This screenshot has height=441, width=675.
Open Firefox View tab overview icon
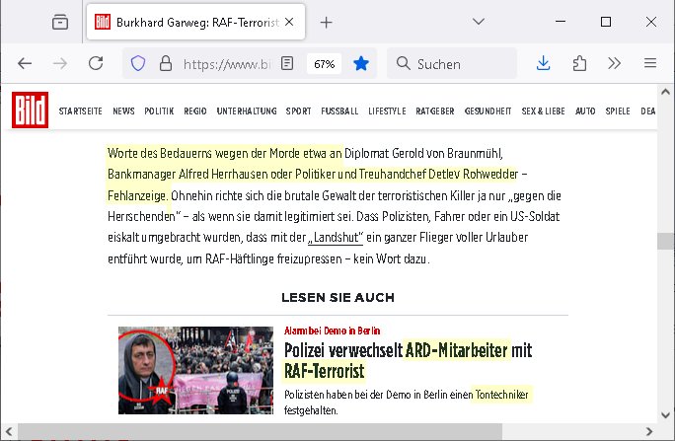point(60,22)
